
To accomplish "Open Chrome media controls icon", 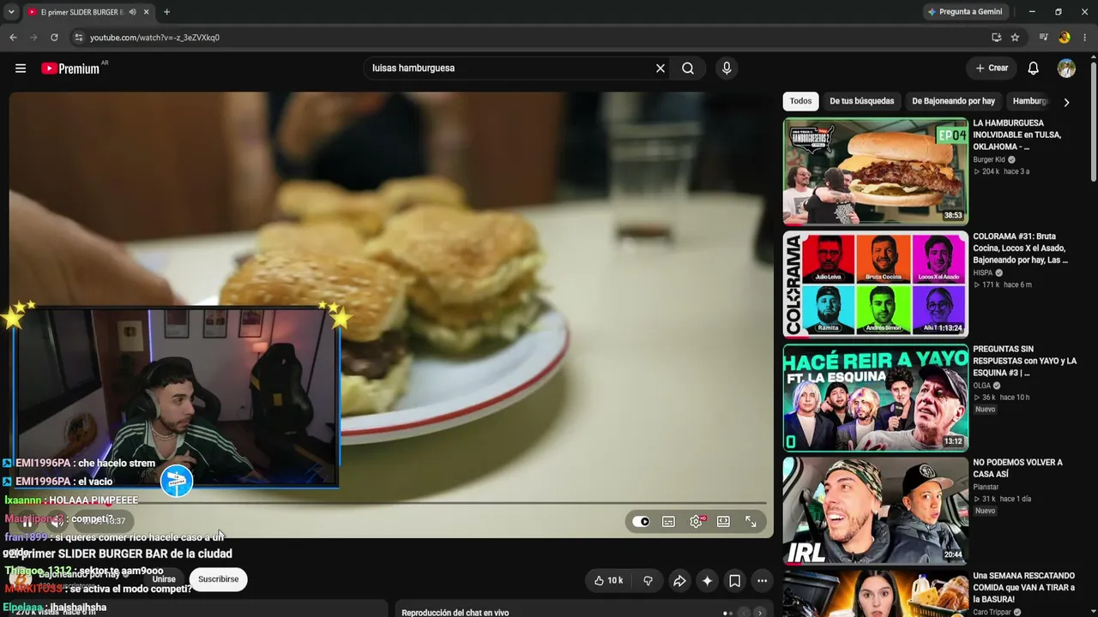I will [x=1043, y=38].
